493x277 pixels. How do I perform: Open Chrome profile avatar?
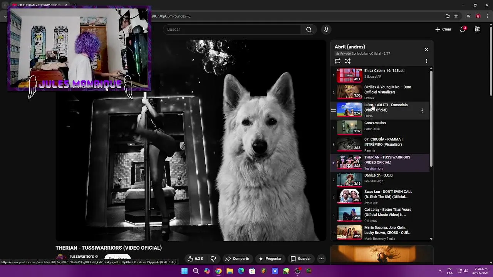(478, 16)
